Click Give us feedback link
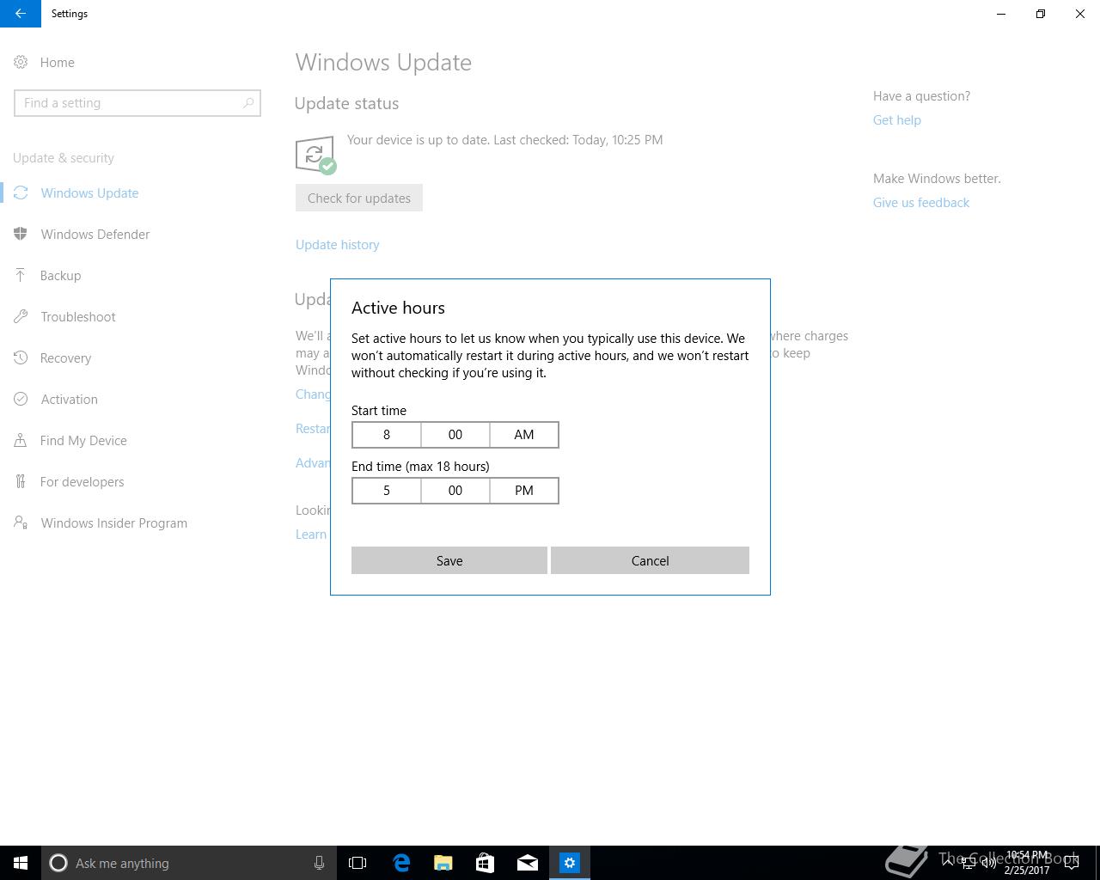The width and height of the screenshot is (1100, 880). click(x=921, y=203)
